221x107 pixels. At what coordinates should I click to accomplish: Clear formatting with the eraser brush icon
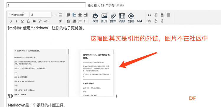[60, 21]
